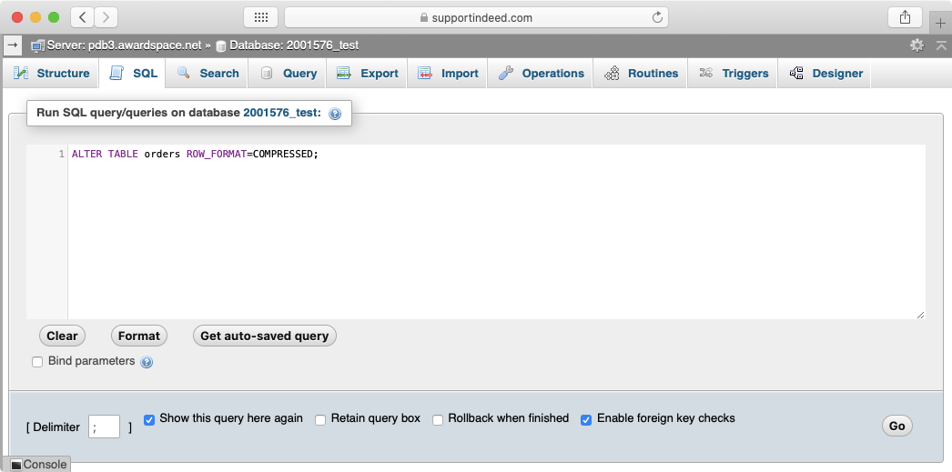
Task: Reload the page in Safari
Action: click(x=656, y=17)
